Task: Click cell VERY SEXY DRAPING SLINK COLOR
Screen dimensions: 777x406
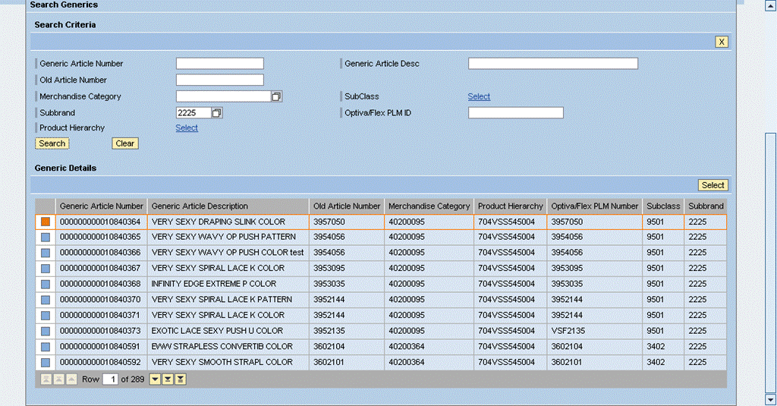Action: pyautogui.click(x=228, y=222)
